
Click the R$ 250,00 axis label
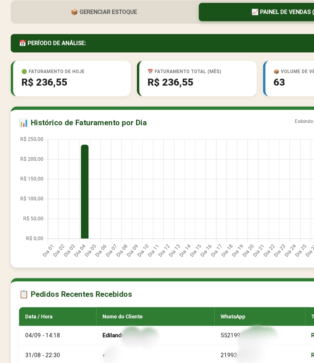[32, 139]
